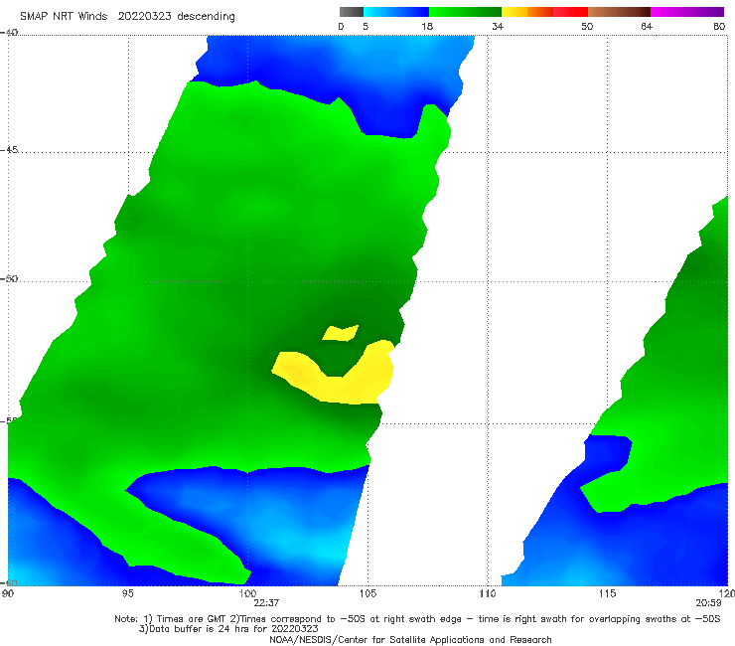Screen dimensions: 735x646
Task: Pick the brown segment of the color bar
Action: coord(619,12)
